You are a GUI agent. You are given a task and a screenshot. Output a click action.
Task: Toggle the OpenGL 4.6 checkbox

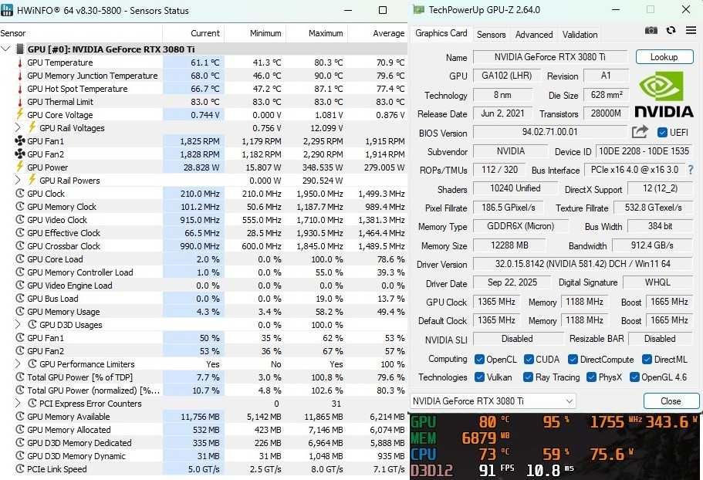coord(634,377)
